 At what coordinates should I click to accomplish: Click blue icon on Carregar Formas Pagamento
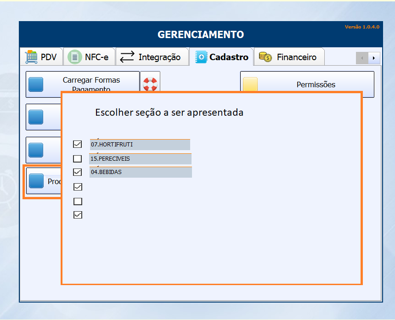coord(36,84)
